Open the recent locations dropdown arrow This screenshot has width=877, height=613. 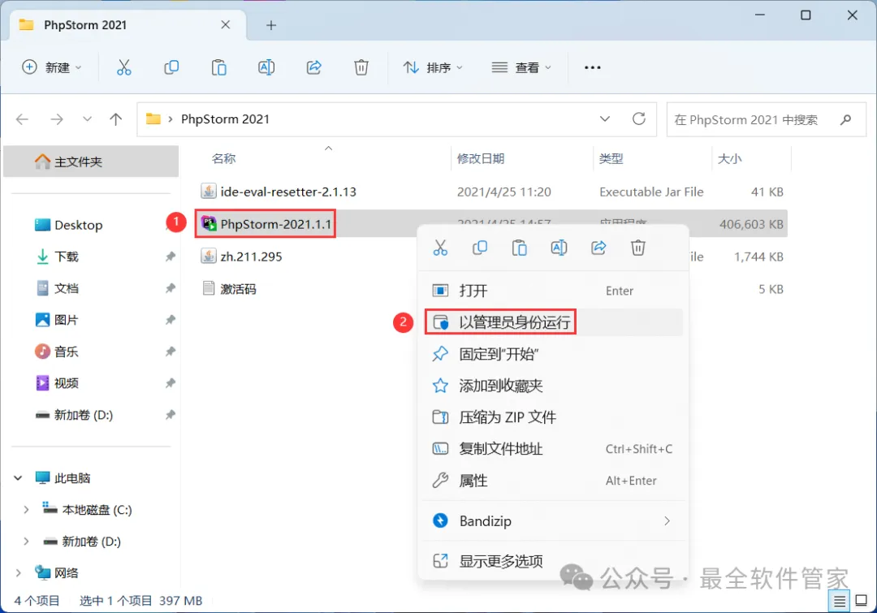[x=87, y=119]
